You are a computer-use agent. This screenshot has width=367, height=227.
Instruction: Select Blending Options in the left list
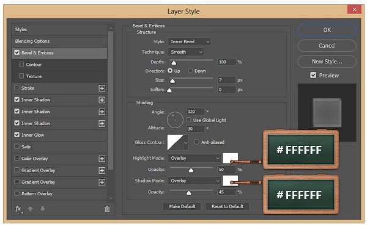[x=60, y=41]
